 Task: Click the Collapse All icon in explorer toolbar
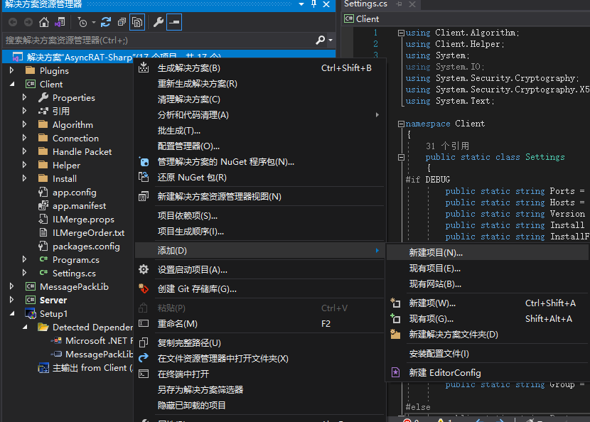pyautogui.click(x=122, y=23)
